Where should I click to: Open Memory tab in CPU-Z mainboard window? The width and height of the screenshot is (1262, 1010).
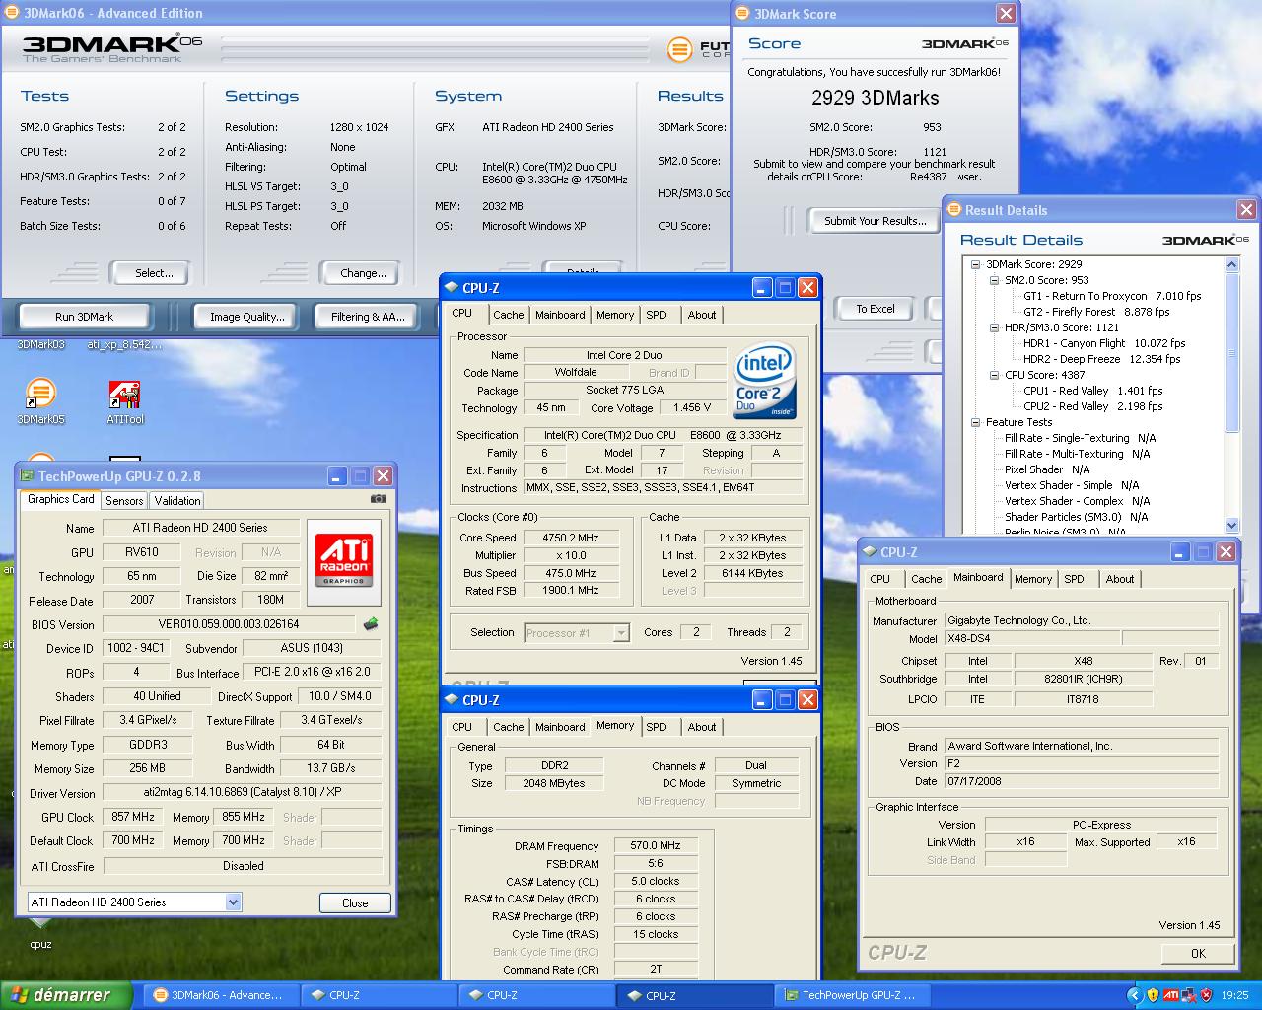(1033, 579)
